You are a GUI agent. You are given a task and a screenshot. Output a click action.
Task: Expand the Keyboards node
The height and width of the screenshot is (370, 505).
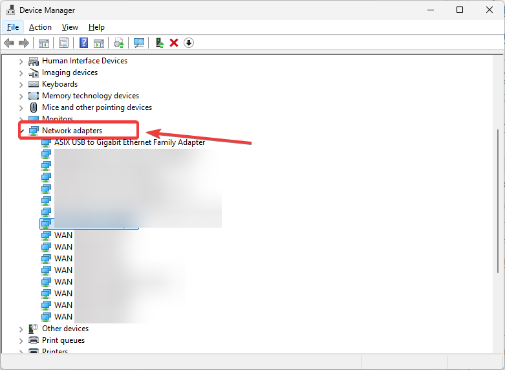click(21, 85)
